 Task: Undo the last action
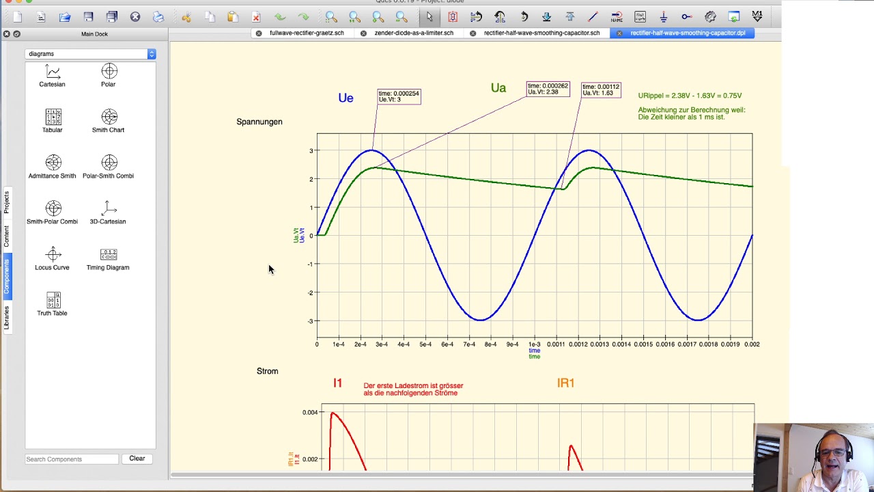point(280,17)
